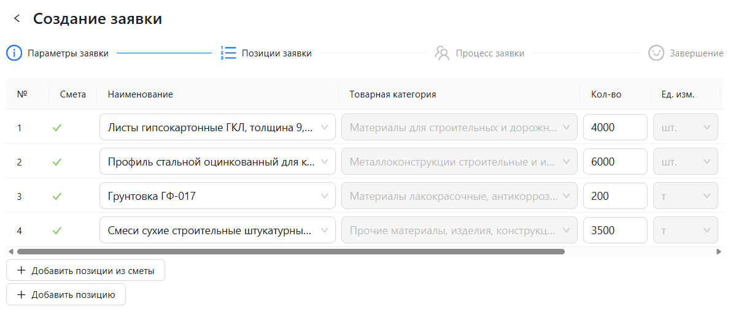Click row number 2 cell
Screen dimensions: 733x312
pos(19,162)
